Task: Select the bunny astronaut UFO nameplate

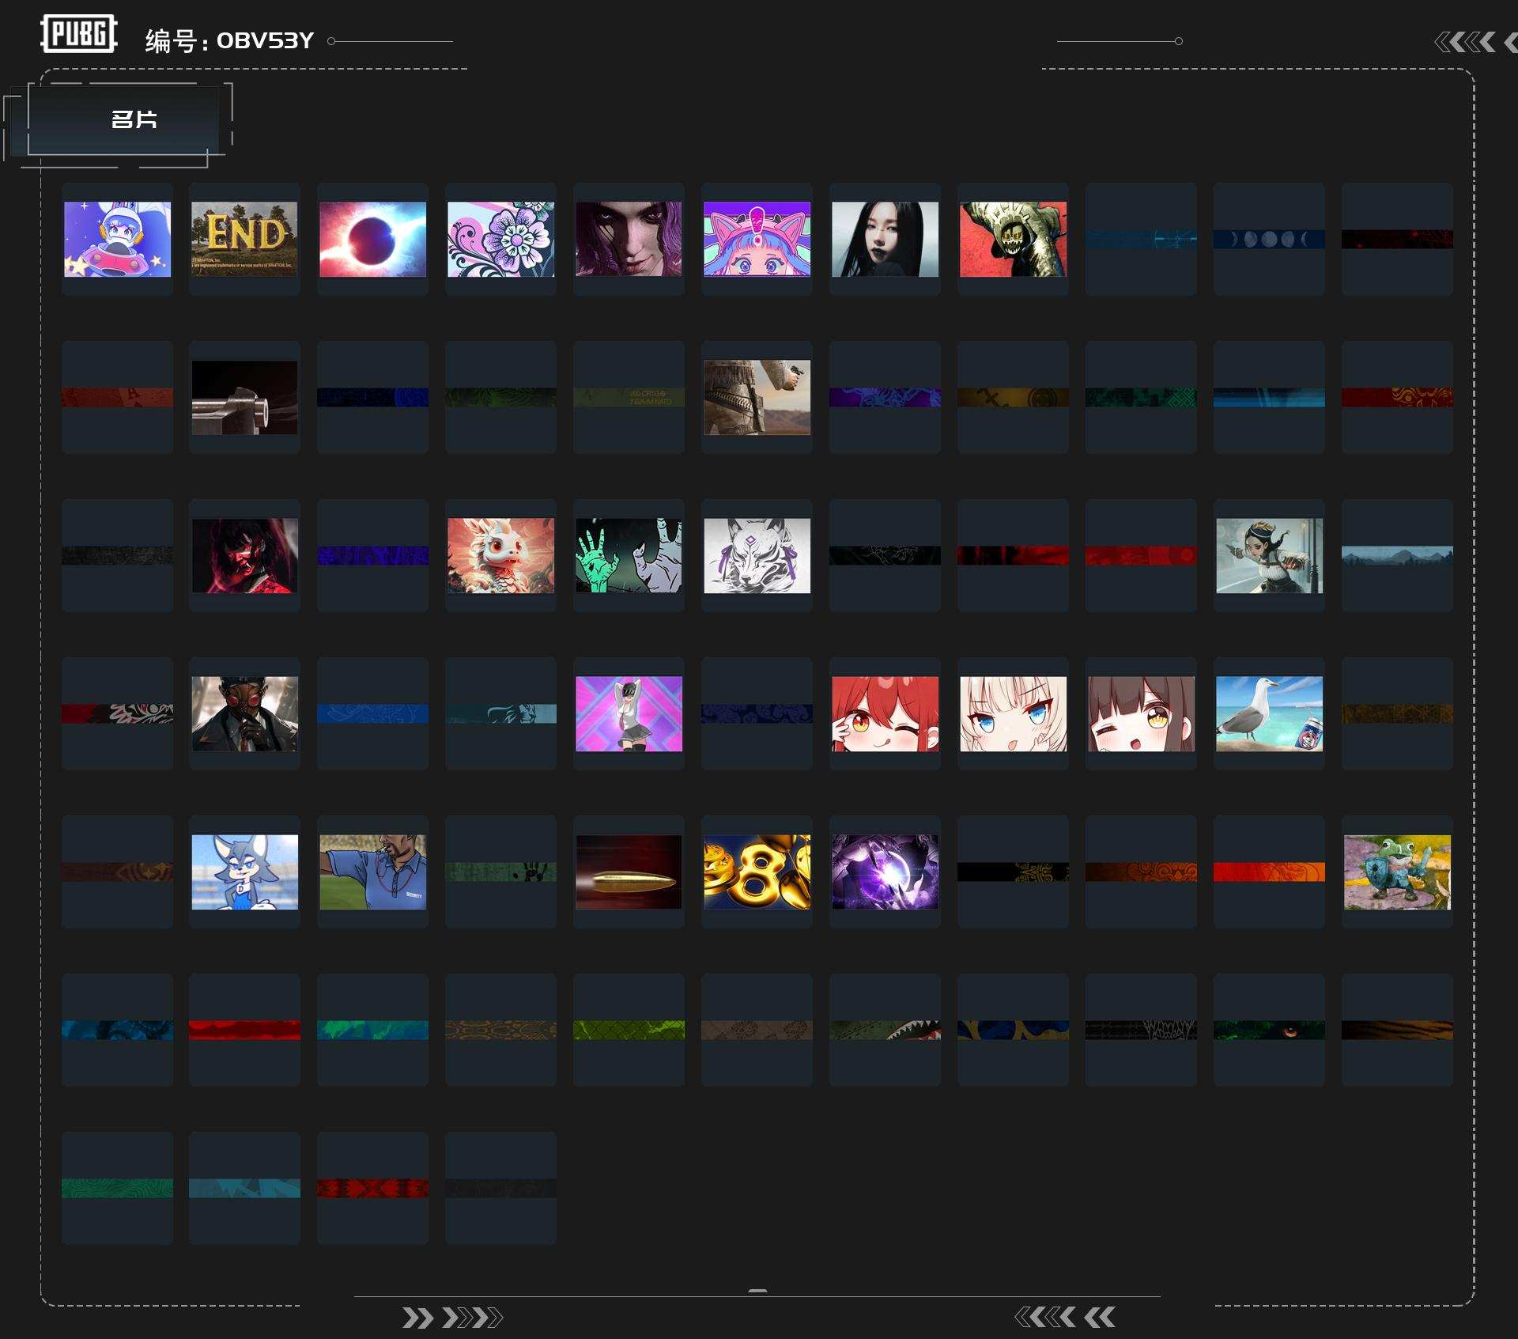Action: click(117, 239)
